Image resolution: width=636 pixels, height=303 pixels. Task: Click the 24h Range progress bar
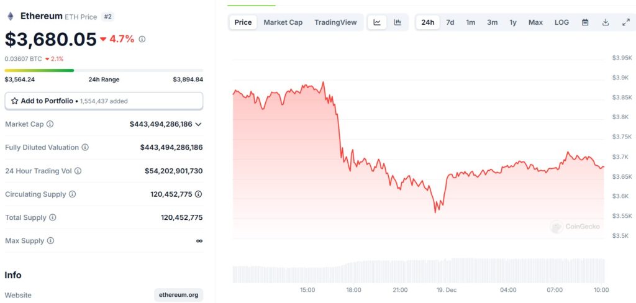click(x=104, y=71)
